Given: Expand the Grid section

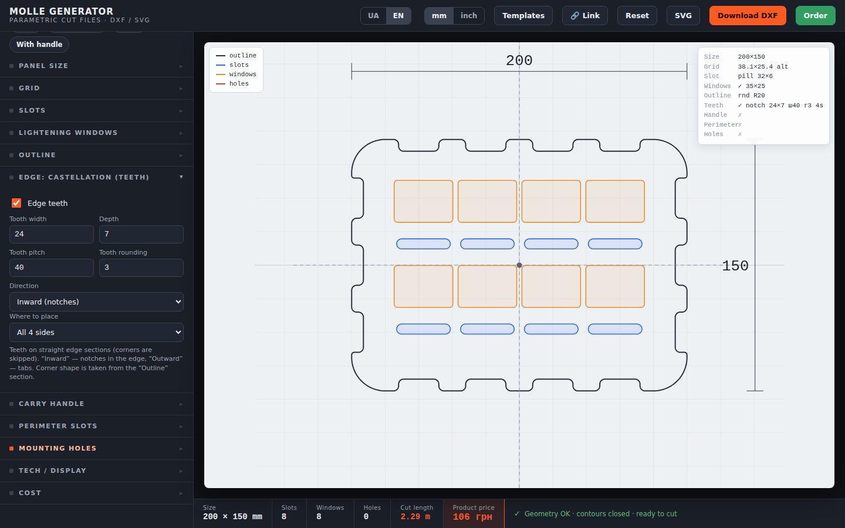Looking at the screenshot, I should click(x=96, y=88).
